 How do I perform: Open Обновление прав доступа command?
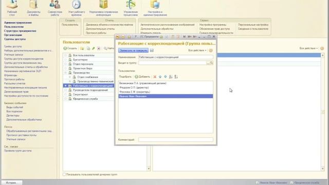pyautogui.click(x=214, y=29)
